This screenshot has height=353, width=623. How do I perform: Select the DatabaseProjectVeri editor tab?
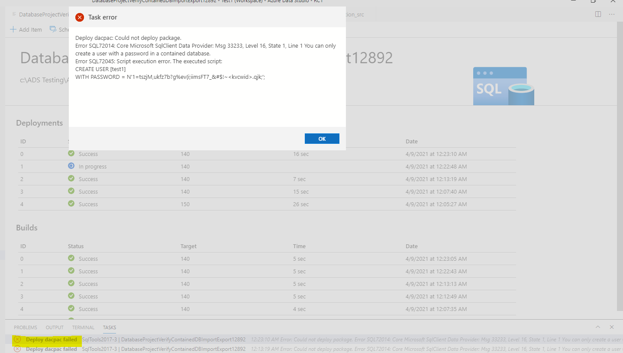pos(40,14)
